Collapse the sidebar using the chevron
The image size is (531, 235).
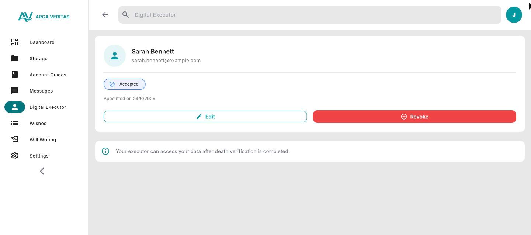pos(42,171)
